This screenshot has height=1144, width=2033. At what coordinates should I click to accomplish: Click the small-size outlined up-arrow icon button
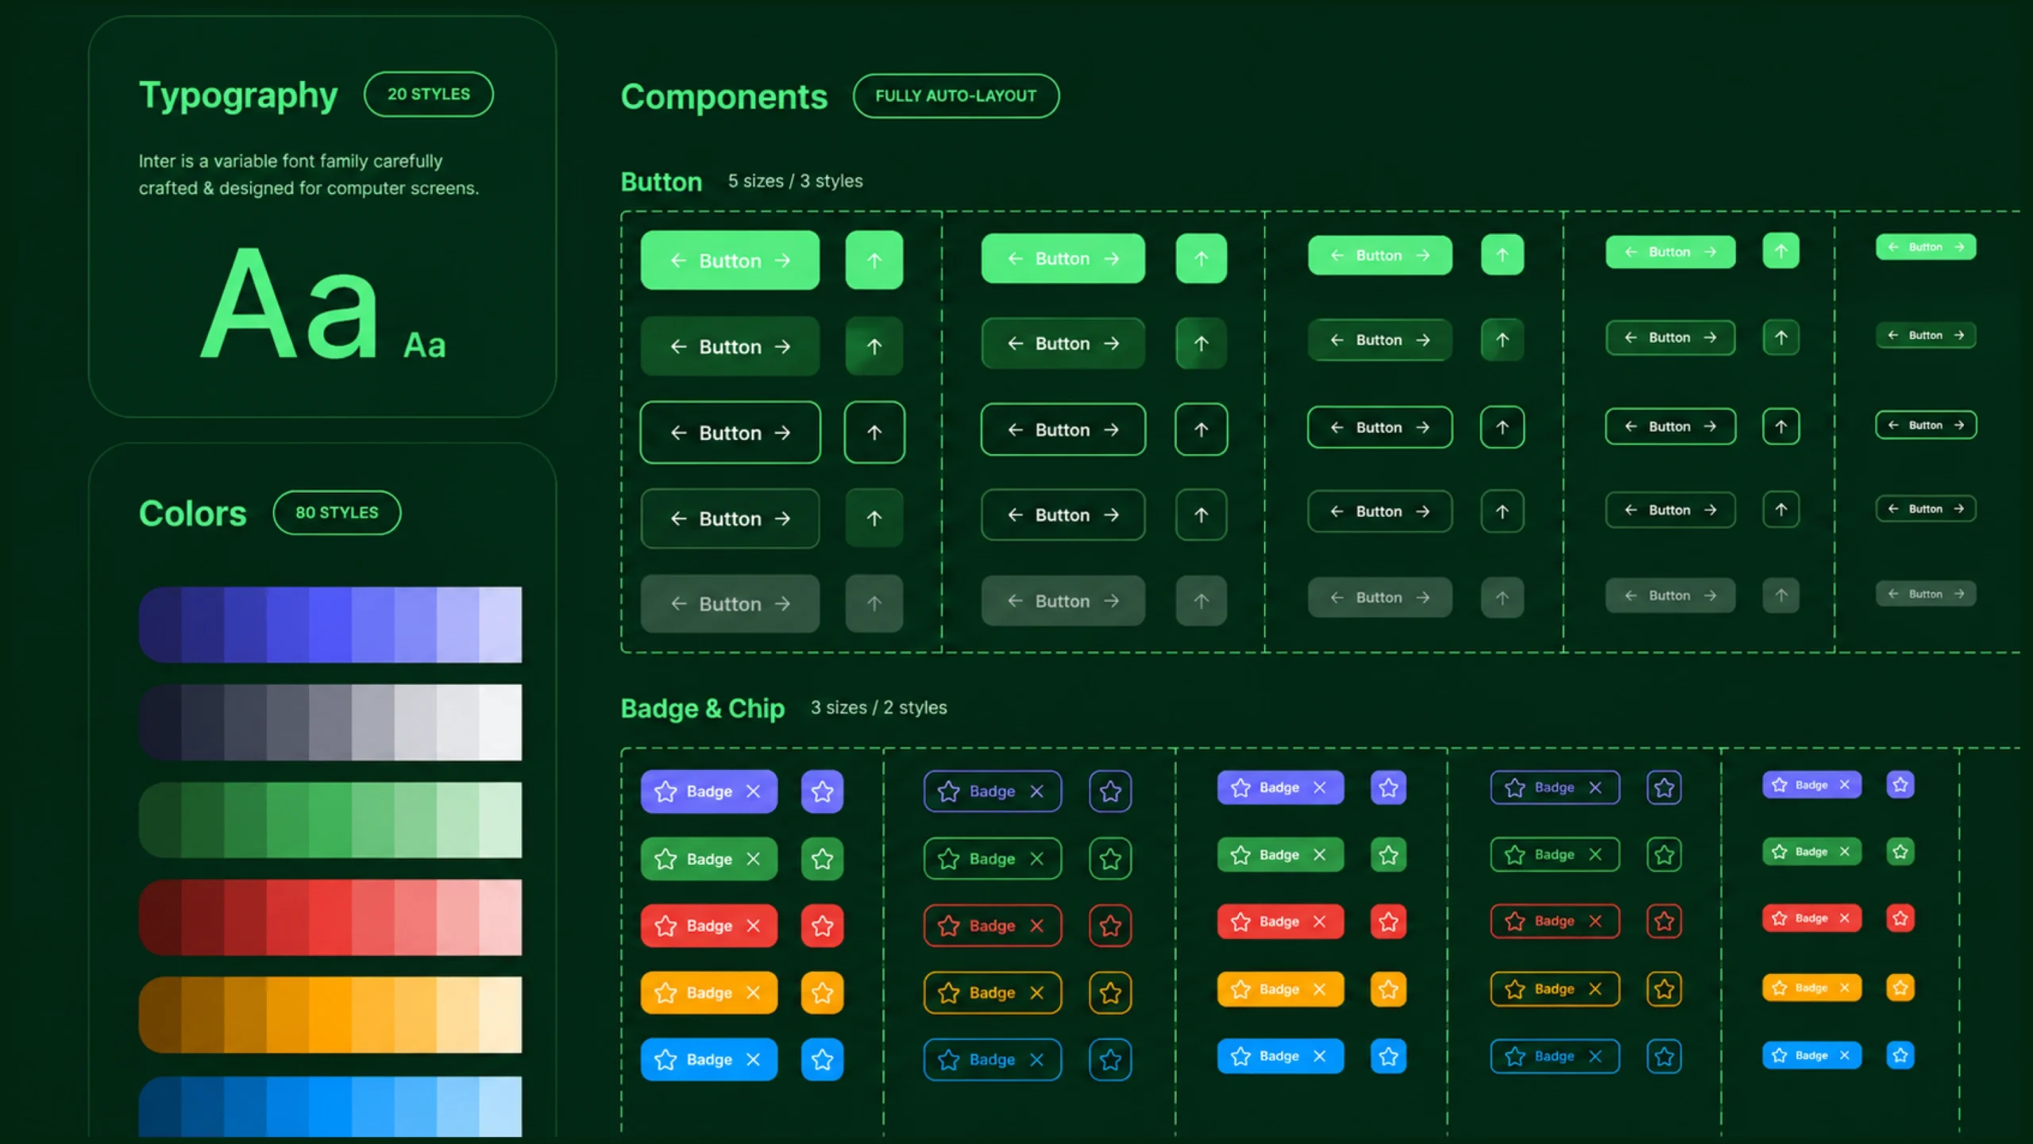(1780, 426)
